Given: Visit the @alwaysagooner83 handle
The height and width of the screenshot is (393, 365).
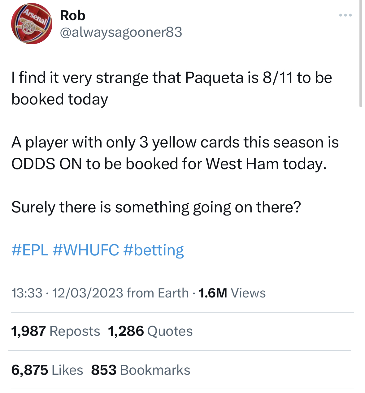Looking at the screenshot, I should (x=121, y=32).
